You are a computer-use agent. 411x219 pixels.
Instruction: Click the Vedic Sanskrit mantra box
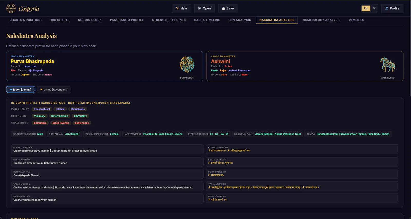302,186
